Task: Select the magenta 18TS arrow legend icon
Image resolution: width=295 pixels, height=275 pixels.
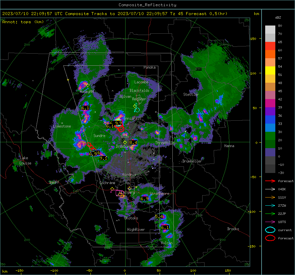Action: (270, 222)
